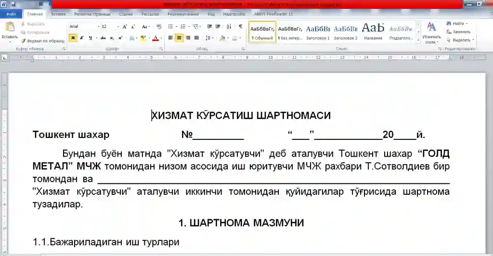Toggle Center paragraph alignment
493x256 pixels.
[179, 38]
